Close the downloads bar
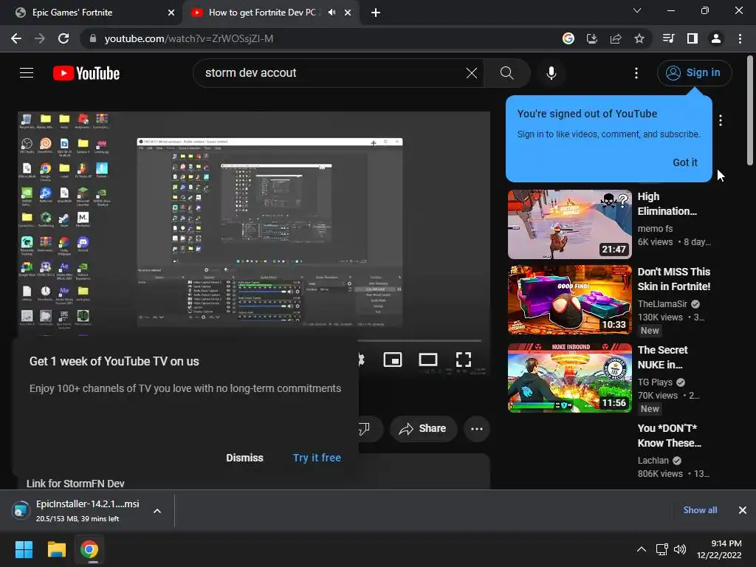Image resolution: width=756 pixels, height=567 pixels. [742, 510]
